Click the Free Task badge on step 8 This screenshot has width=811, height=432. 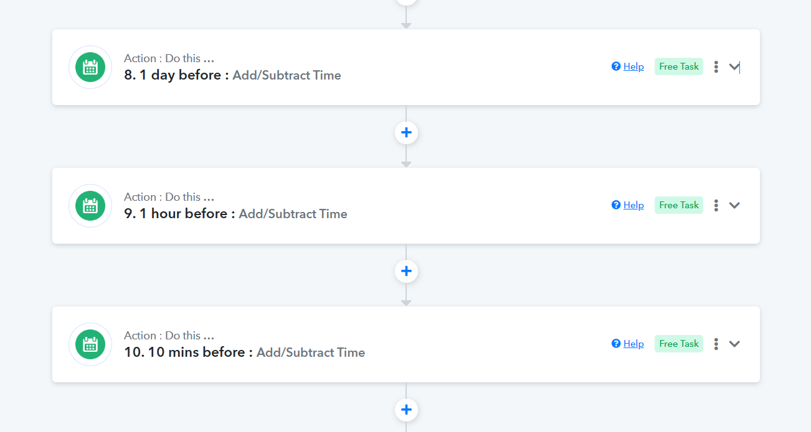pos(679,67)
